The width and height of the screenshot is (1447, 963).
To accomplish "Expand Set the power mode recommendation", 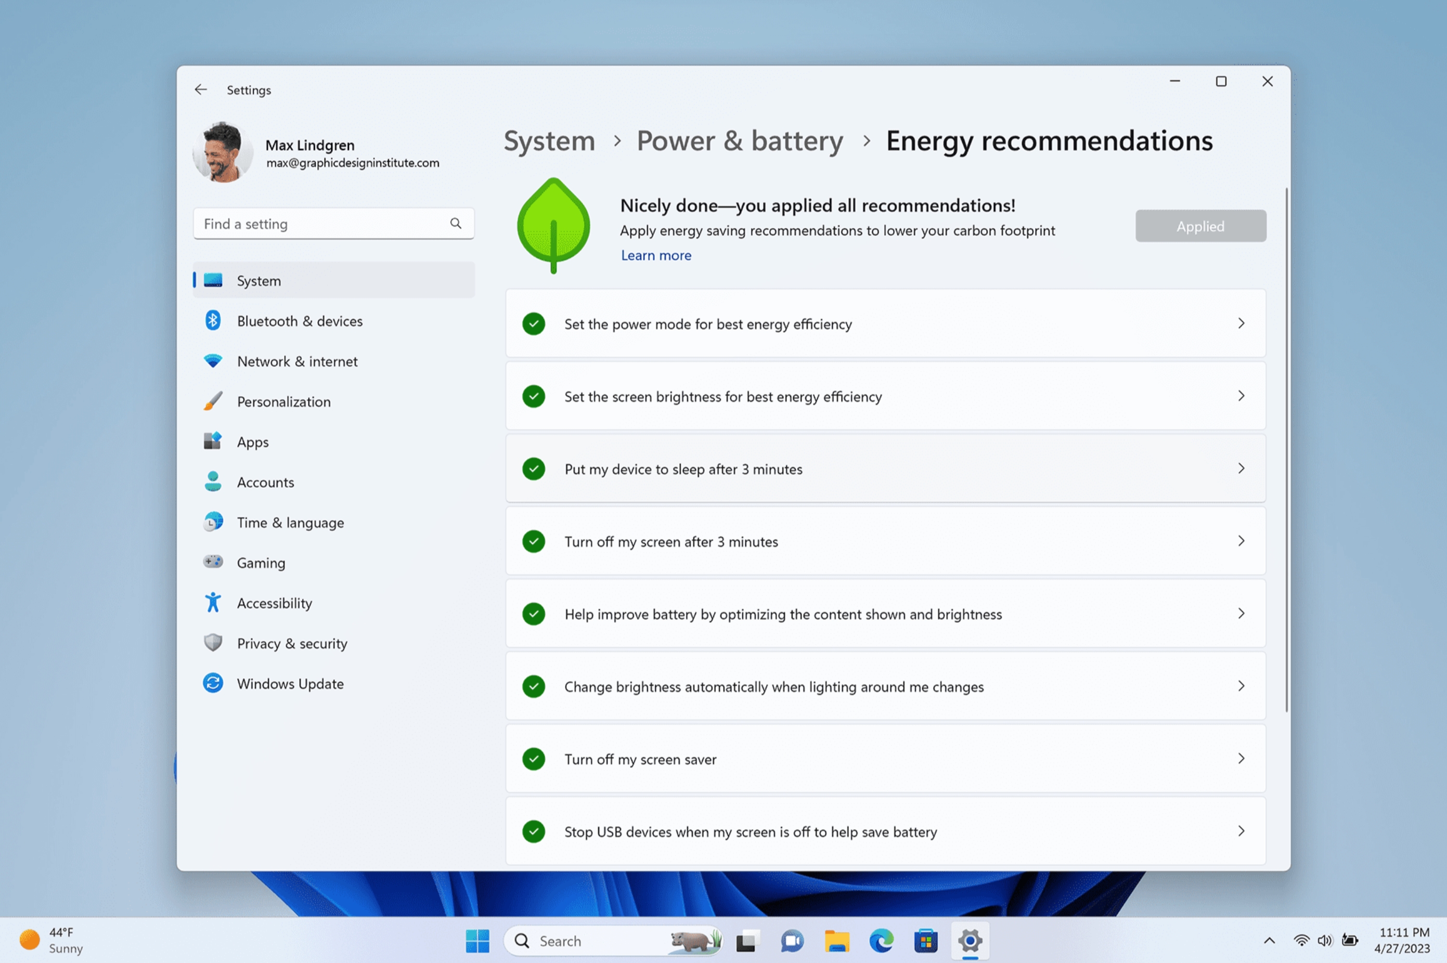I will tap(1242, 323).
